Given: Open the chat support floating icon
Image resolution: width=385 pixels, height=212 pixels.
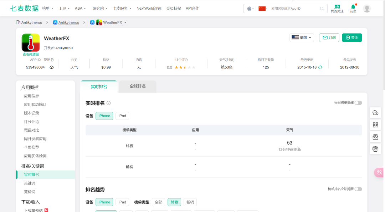Looking at the screenshot, I should coord(375,113).
